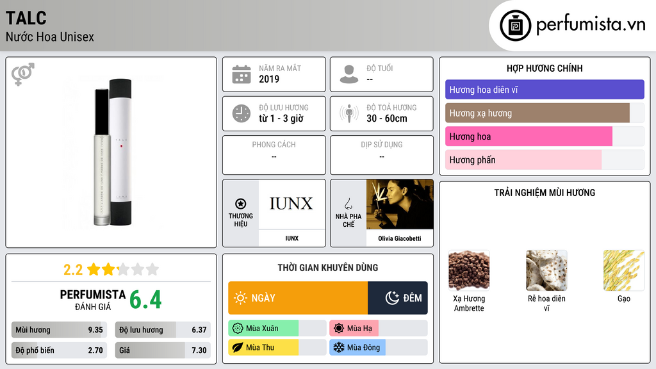Click the moon icon in Đêm bar
Image resolution: width=656 pixels, height=369 pixels.
pyautogui.click(x=392, y=298)
